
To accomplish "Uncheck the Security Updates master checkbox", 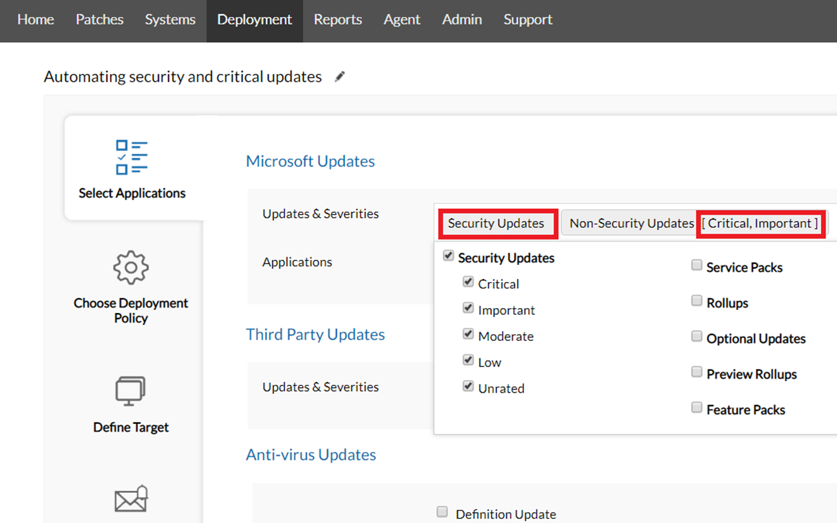I will tap(448, 256).
